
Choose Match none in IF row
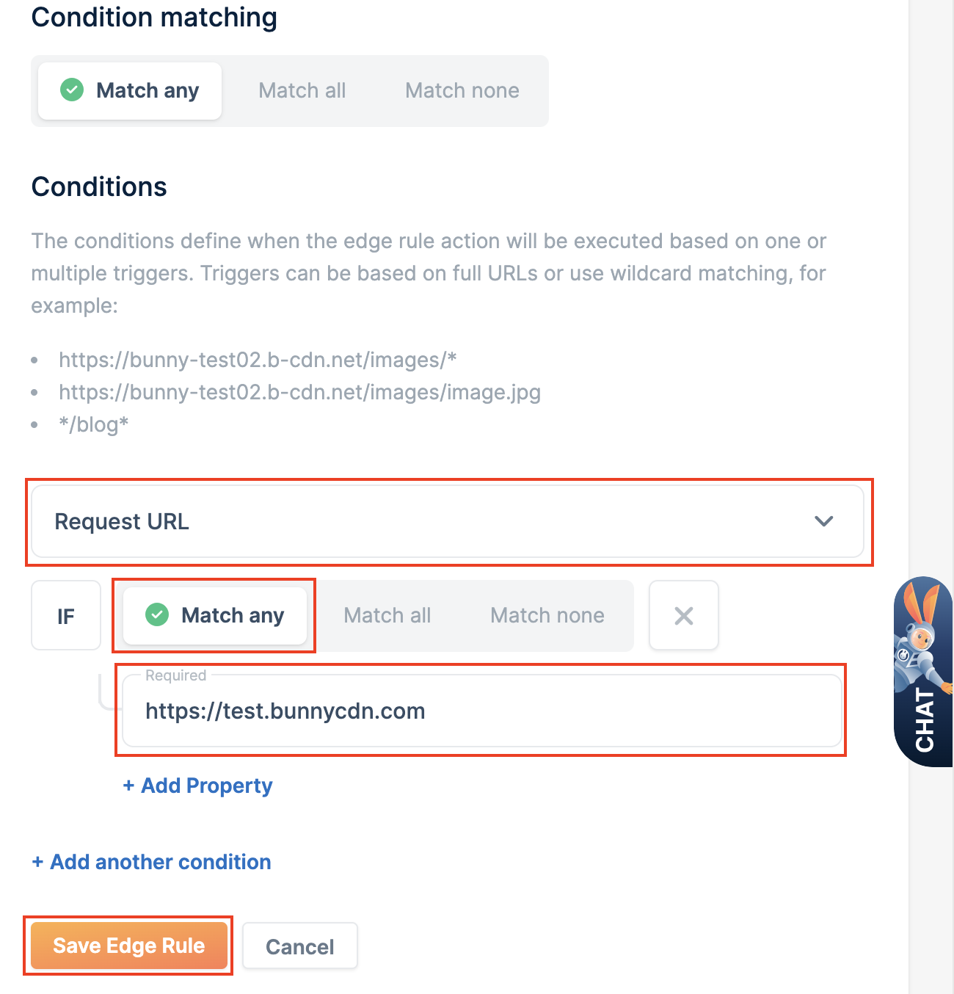click(547, 615)
